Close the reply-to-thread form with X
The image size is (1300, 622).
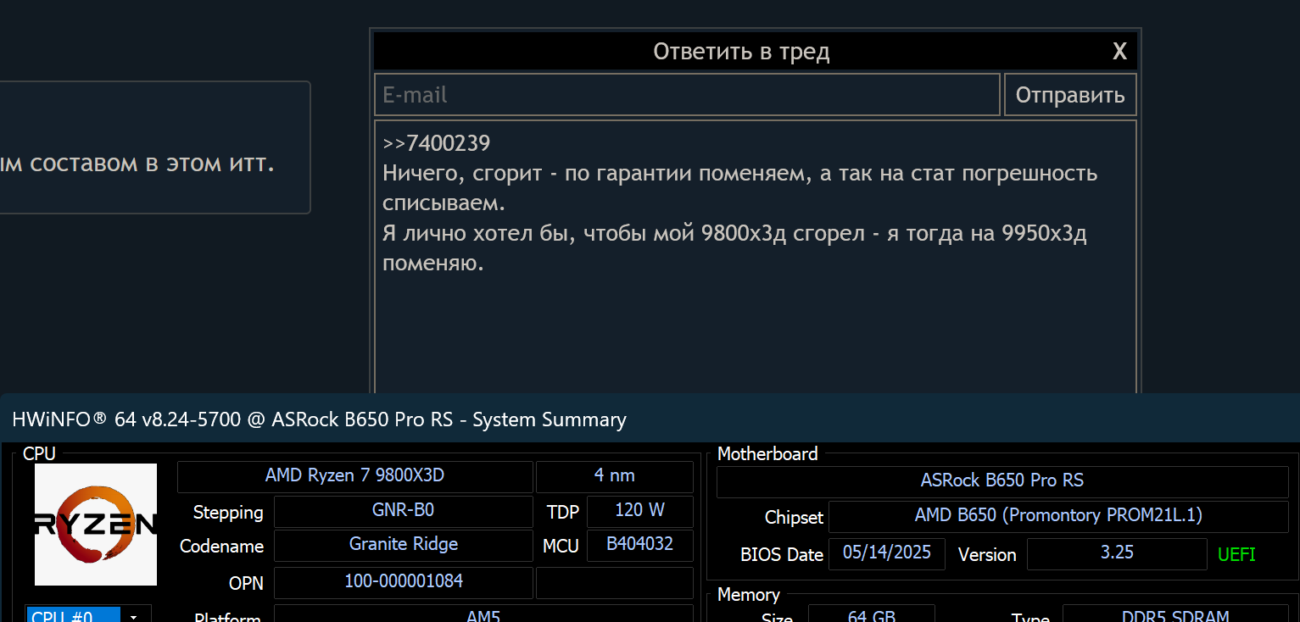point(1119,52)
